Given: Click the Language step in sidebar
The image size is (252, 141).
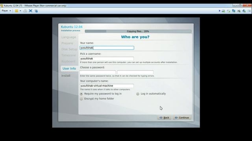Looking at the screenshot, I should coord(69,37).
